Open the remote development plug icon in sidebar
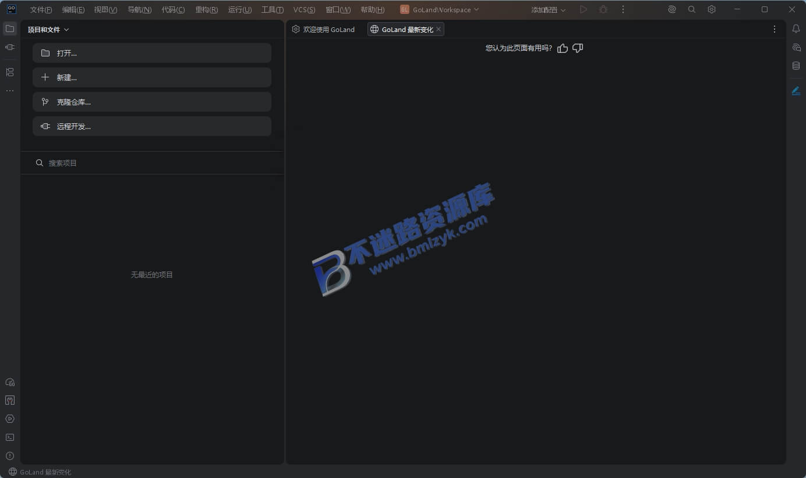 (x=10, y=47)
